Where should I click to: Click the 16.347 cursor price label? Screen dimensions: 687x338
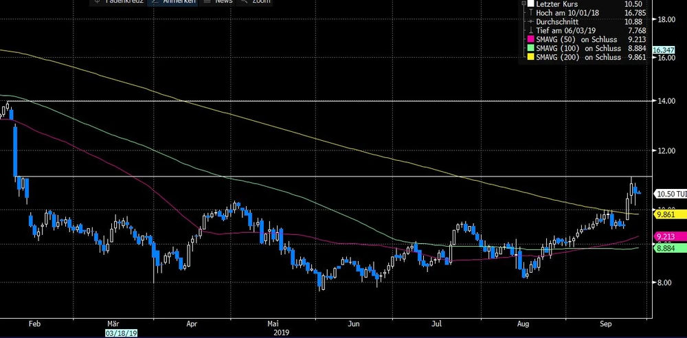tap(665, 50)
